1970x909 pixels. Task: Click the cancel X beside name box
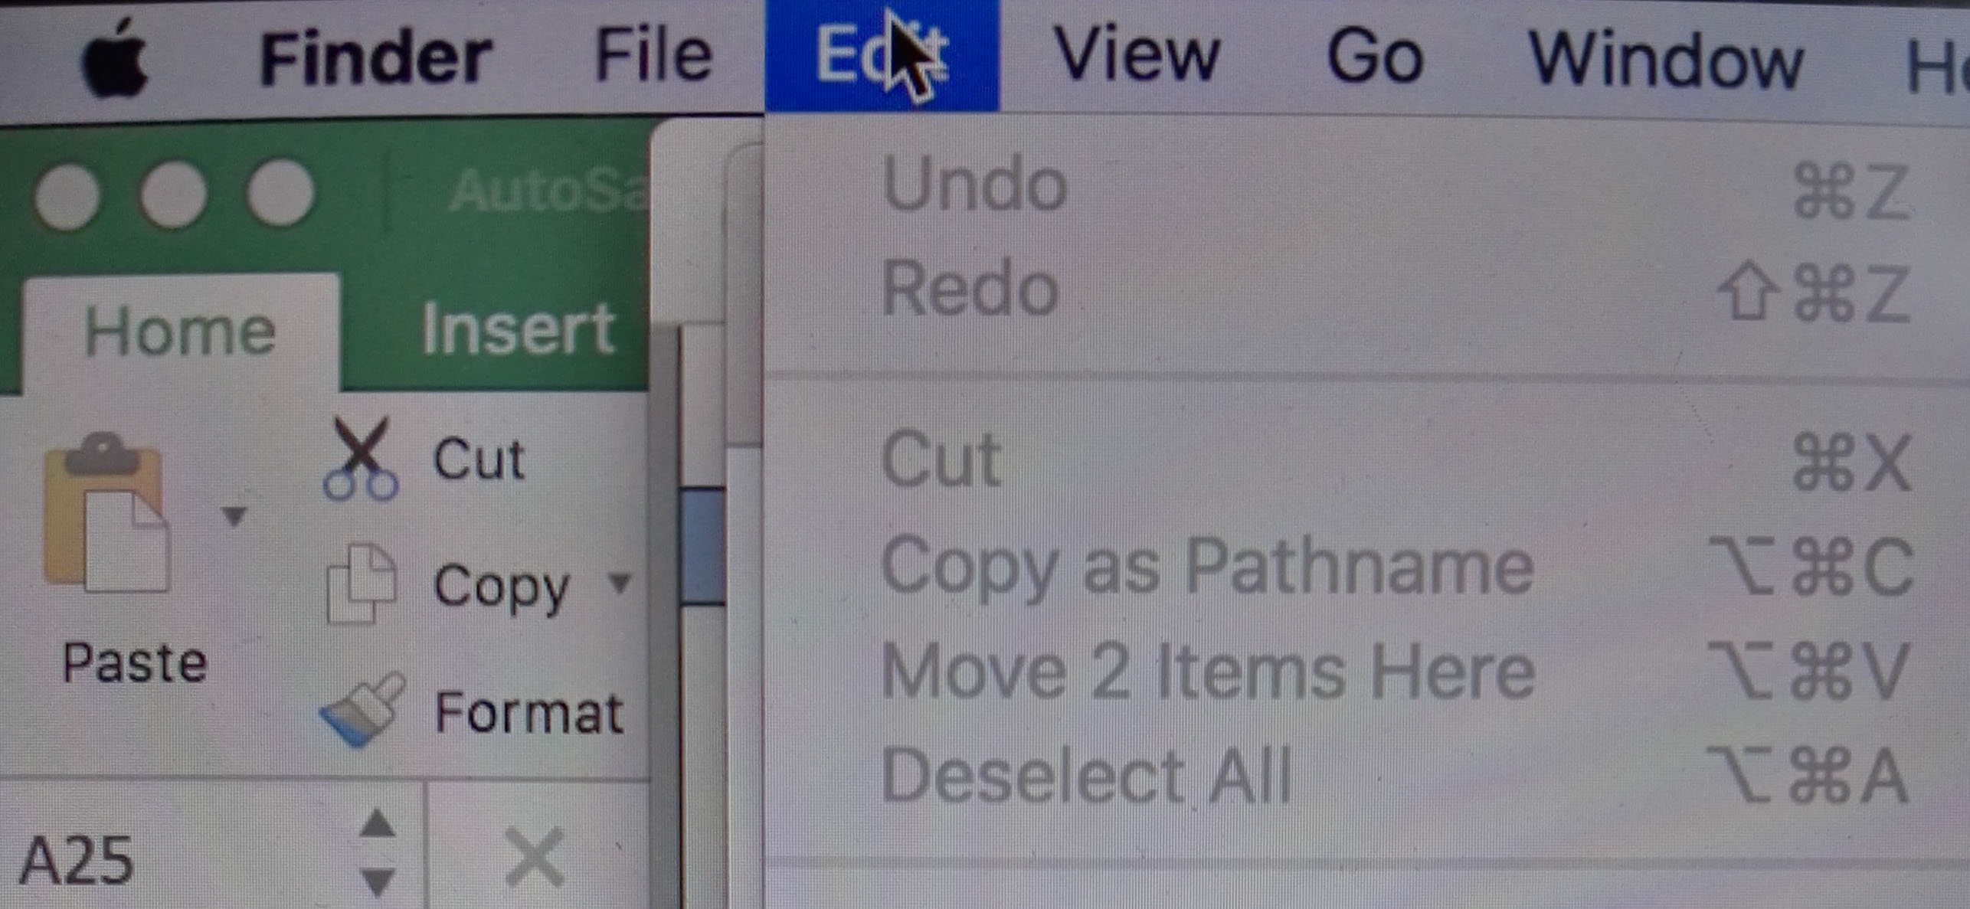tap(535, 857)
